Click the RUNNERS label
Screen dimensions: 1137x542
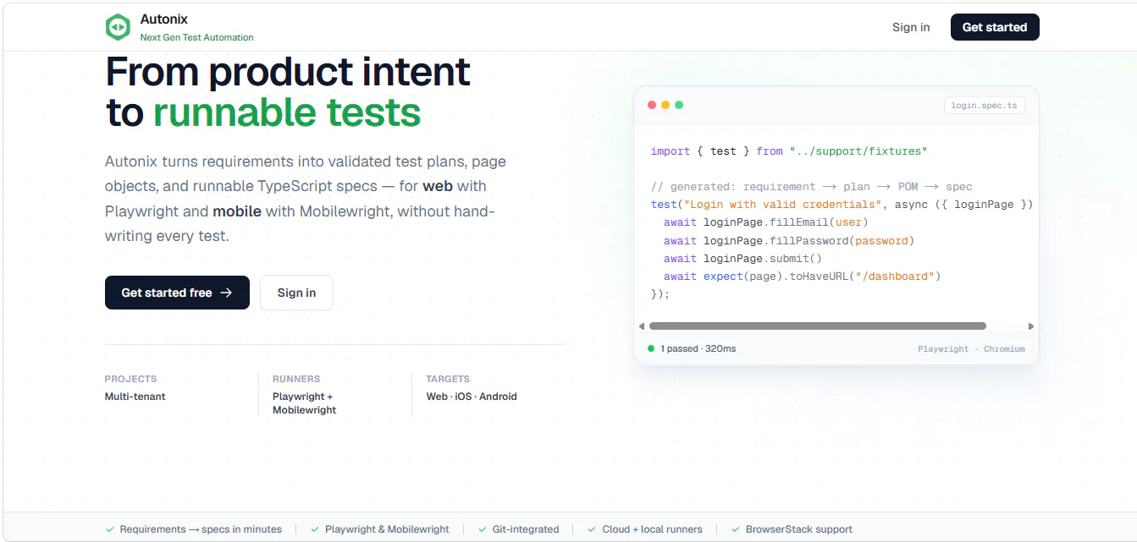point(296,379)
